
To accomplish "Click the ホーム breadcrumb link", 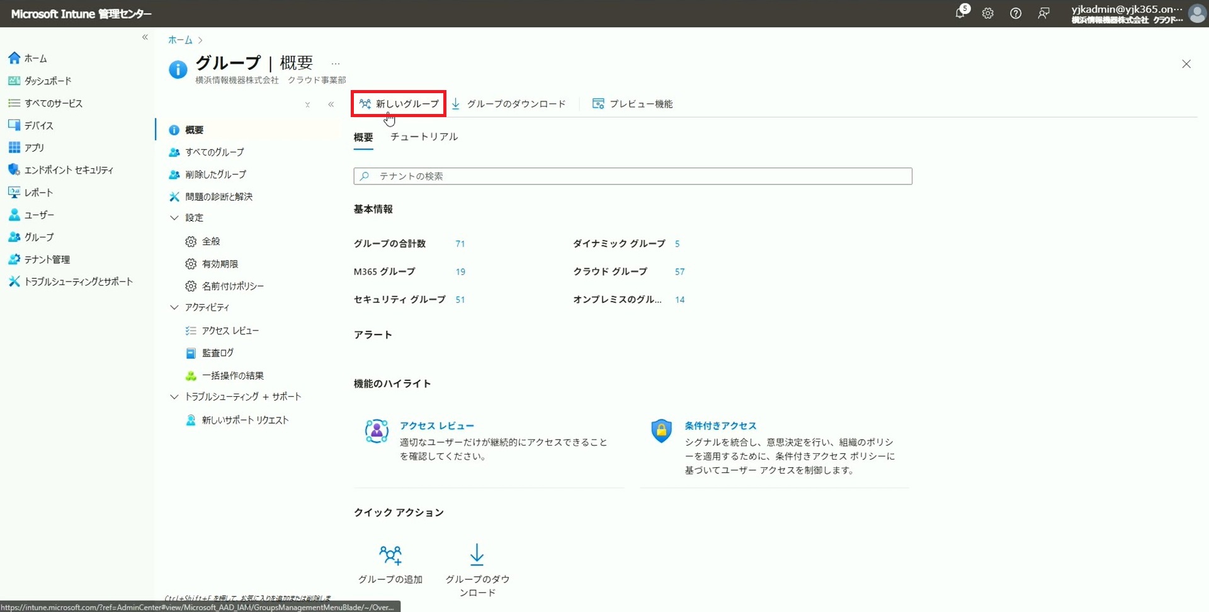I will [x=180, y=40].
